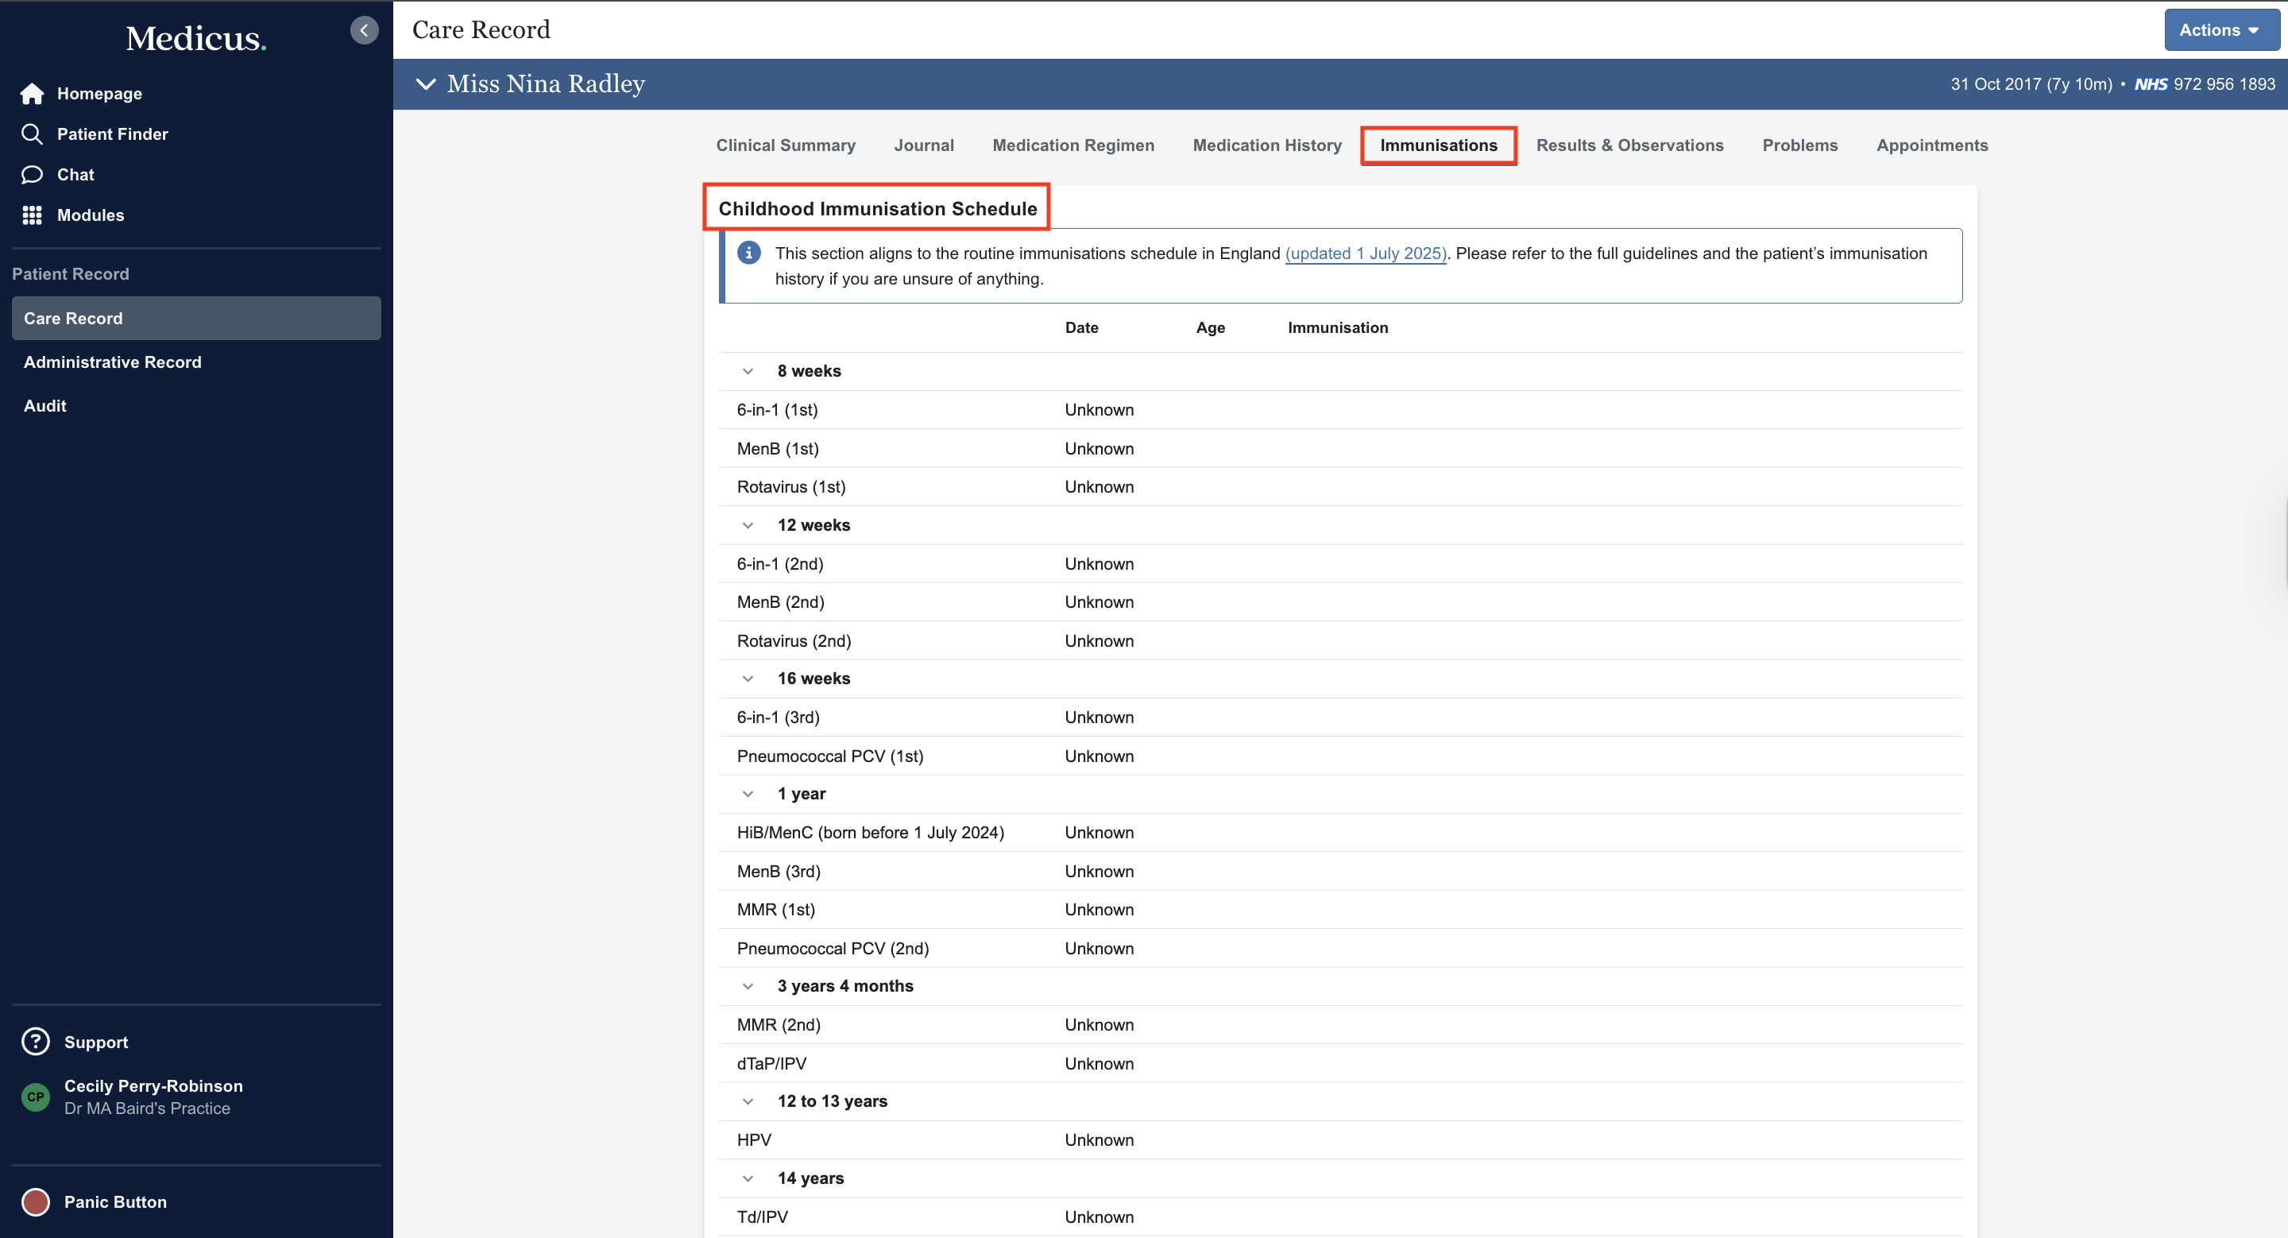The height and width of the screenshot is (1238, 2288).
Task: Click the Support question mark icon
Action: point(36,1041)
